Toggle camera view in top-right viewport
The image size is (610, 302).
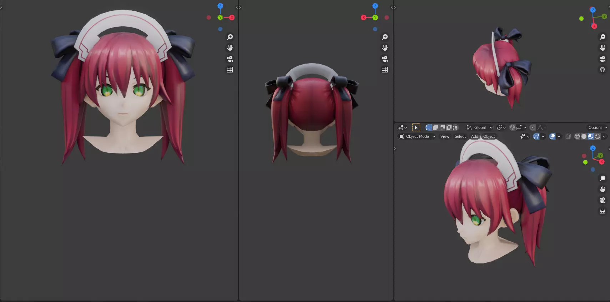click(603, 59)
